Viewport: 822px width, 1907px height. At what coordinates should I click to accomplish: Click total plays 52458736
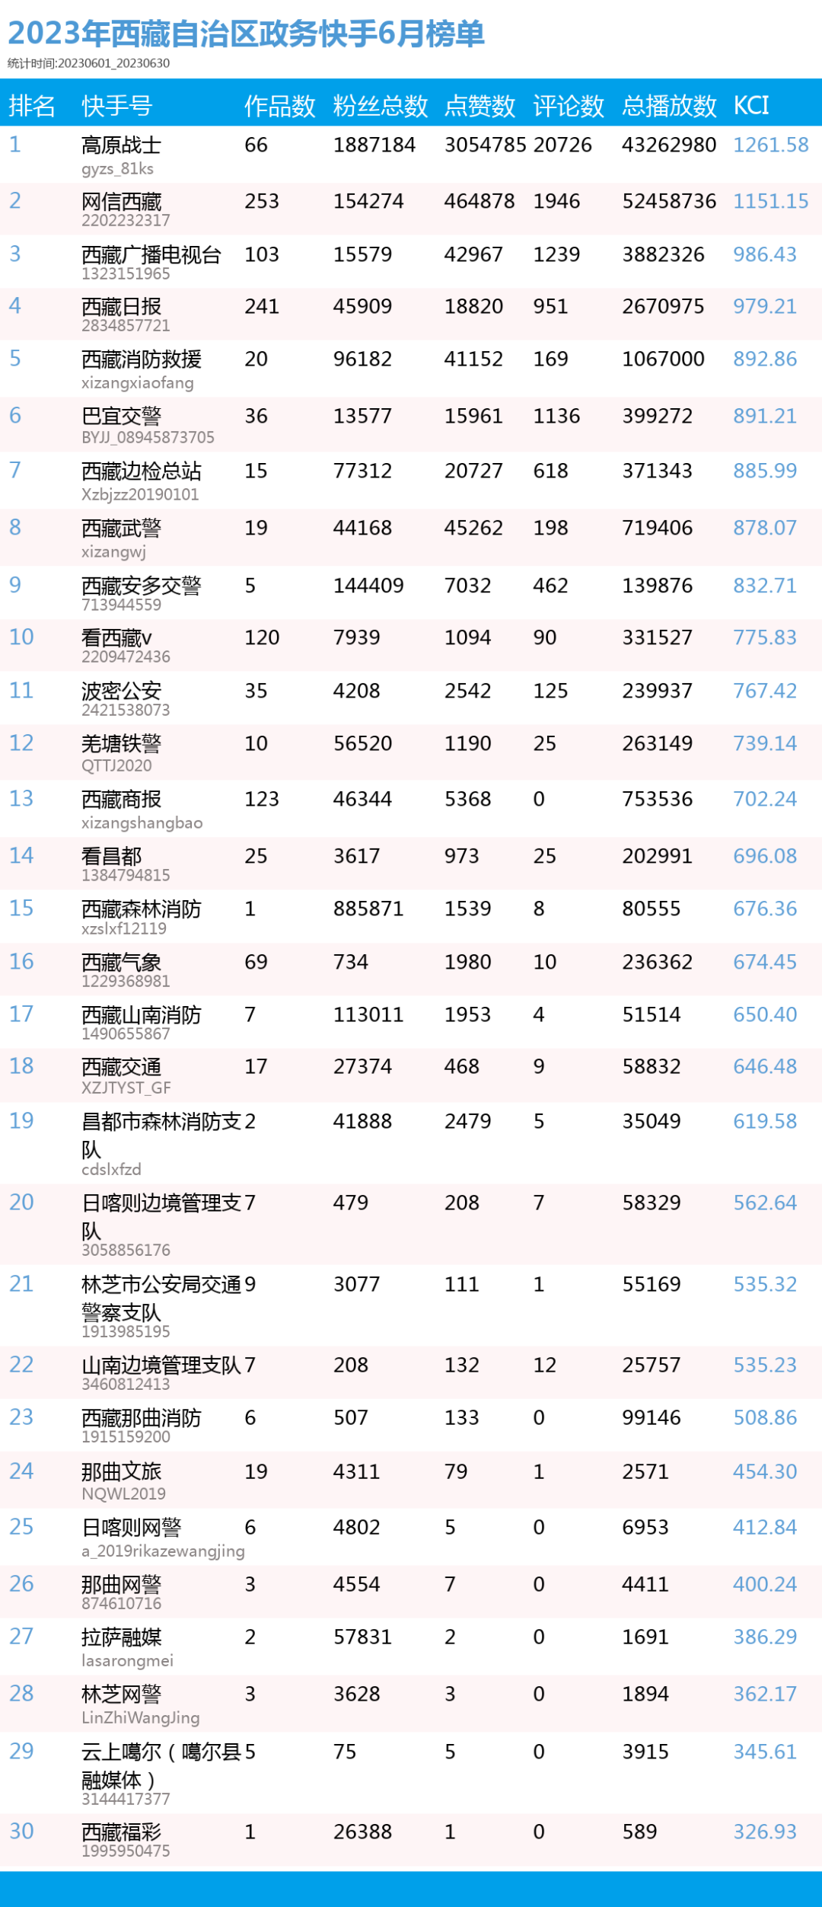click(669, 201)
